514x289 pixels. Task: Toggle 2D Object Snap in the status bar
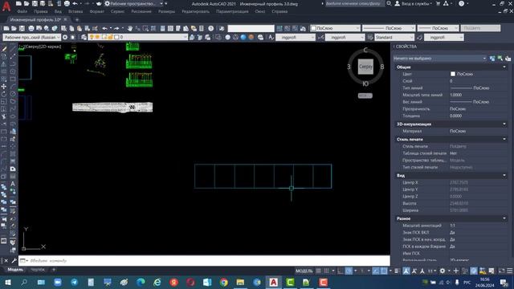click(384, 271)
